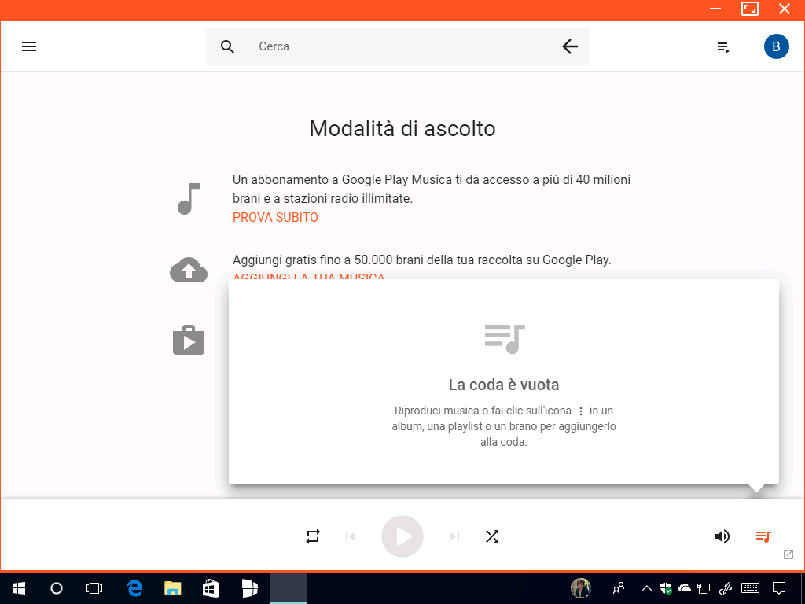The image size is (805, 604).
Task: Skip to next track
Action: [x=454, y=536]
